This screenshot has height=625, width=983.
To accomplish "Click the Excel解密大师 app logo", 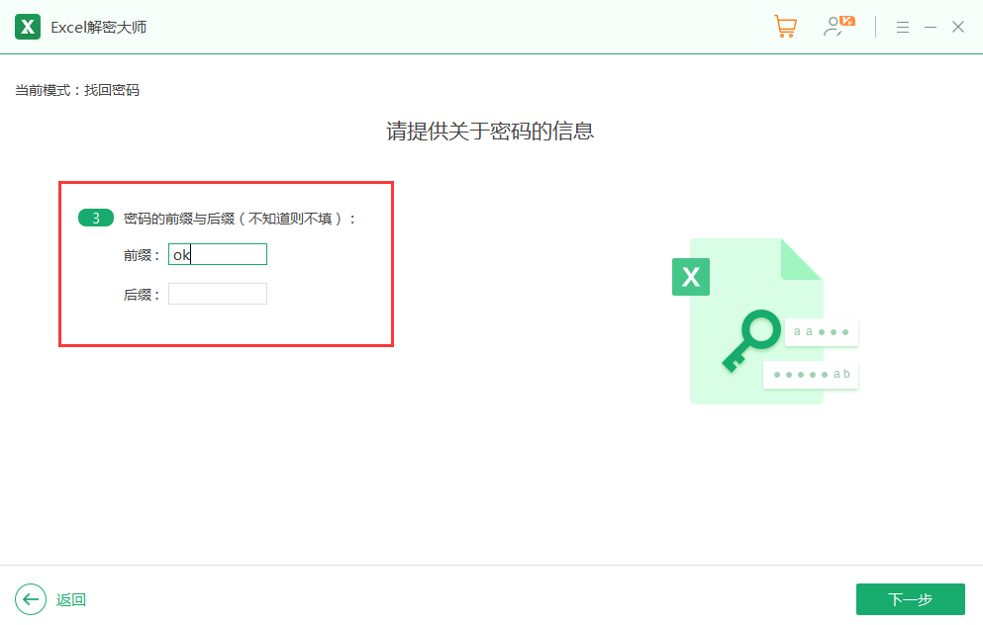I will (28, 27).
